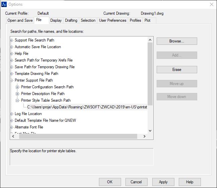Switch to the Drafting tab
This screenshot has width=217, height=188.
click(x=71, y=20)
